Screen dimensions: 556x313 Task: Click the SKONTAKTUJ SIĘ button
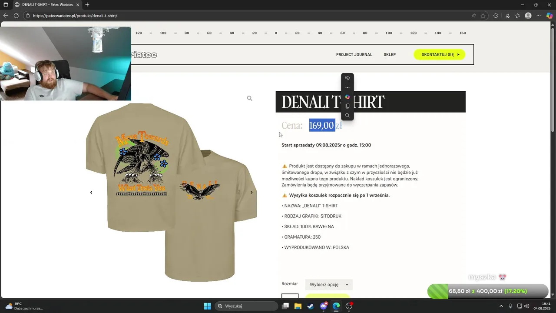click(440, 55)
